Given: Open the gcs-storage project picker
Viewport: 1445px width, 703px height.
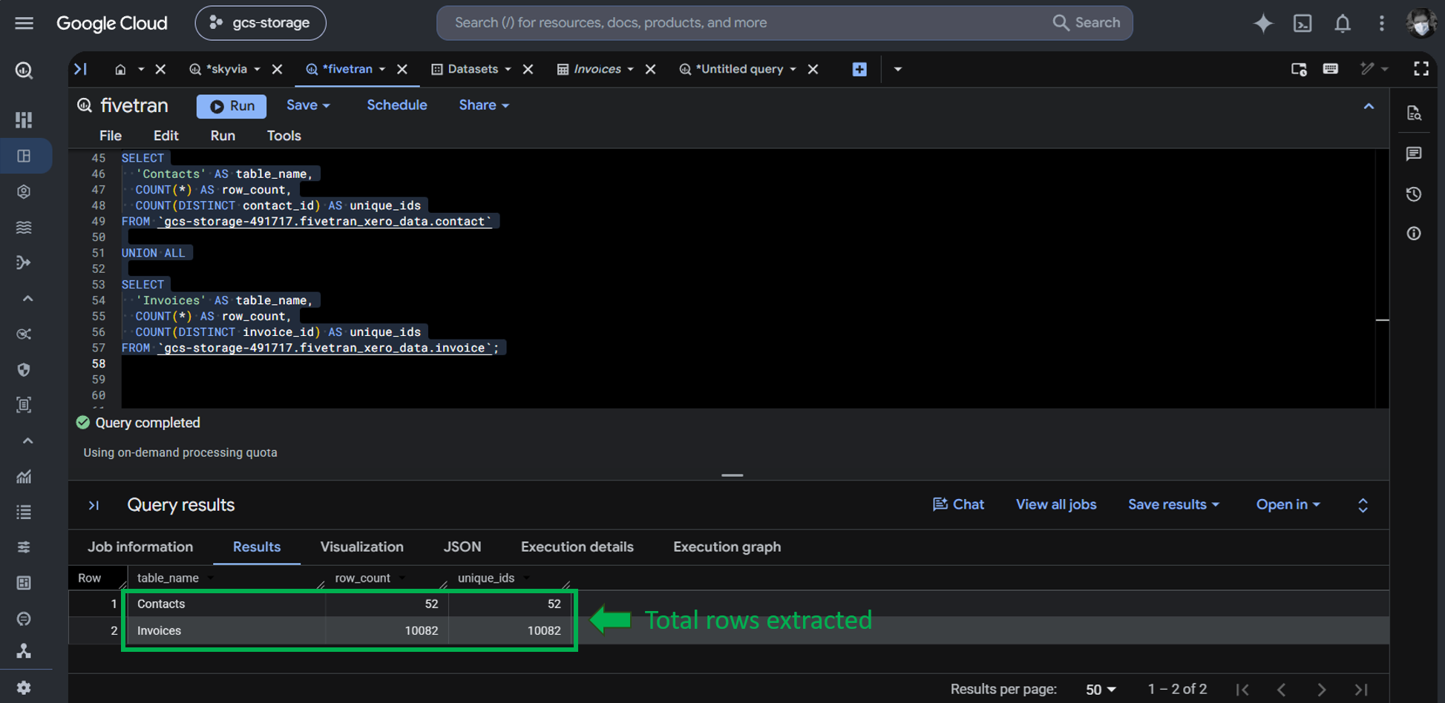Looking at the screenshot, I should point(261,23).
